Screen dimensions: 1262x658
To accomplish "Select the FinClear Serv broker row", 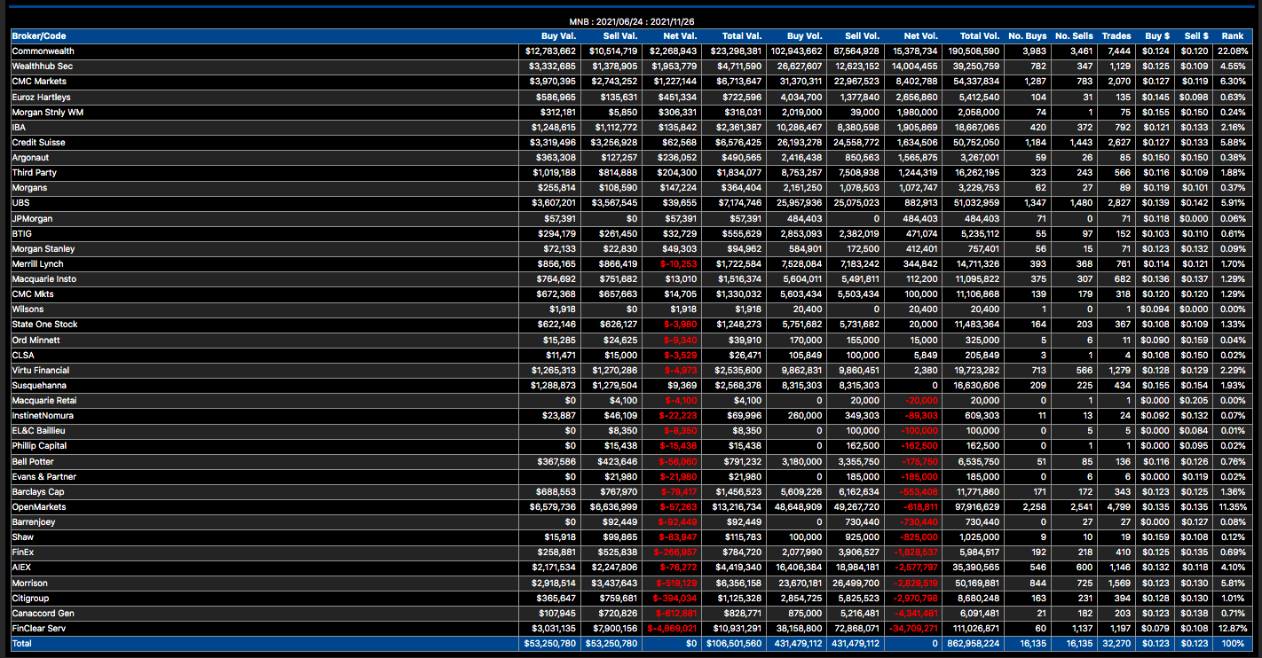I will point(631,628).
